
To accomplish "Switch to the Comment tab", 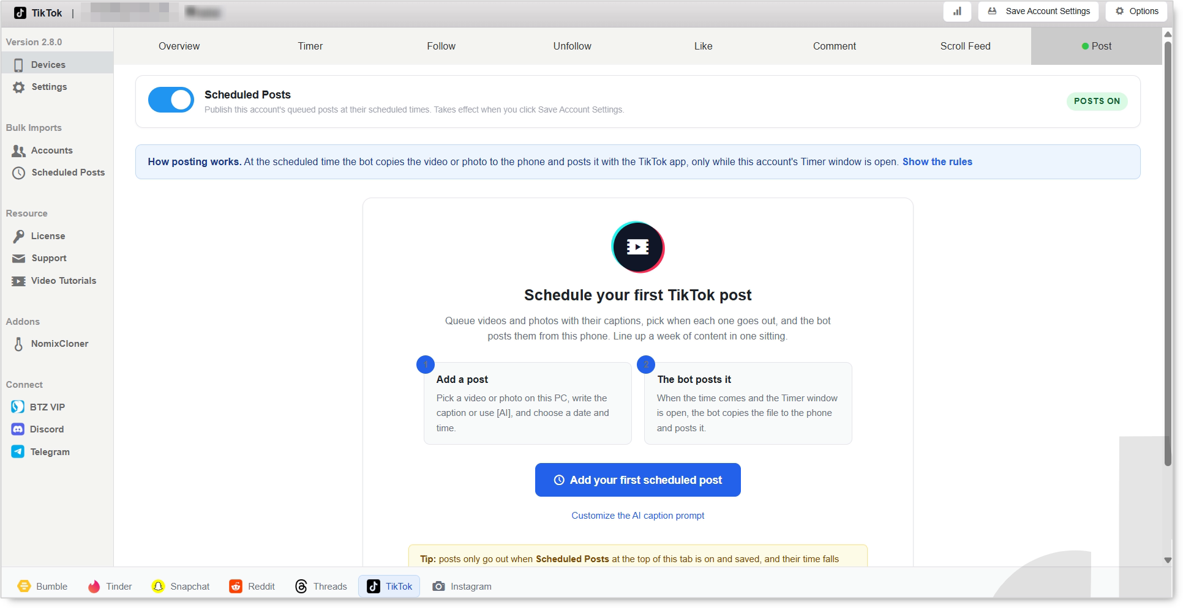I will [x=835, y=46].
